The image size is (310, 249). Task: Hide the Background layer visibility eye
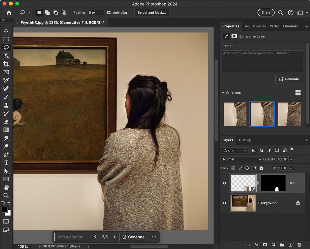click(224, 203)
